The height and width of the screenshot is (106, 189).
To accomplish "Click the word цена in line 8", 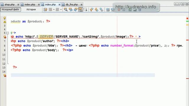I will 82,46.
